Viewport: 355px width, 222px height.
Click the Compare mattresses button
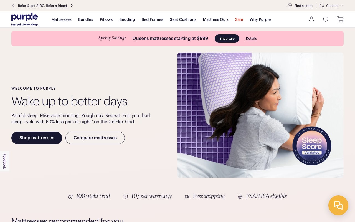(95, 138)
